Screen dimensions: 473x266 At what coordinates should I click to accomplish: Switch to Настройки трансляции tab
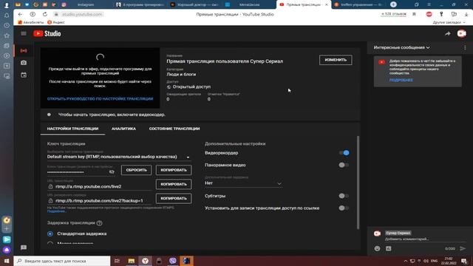click(x=72, y=129)
